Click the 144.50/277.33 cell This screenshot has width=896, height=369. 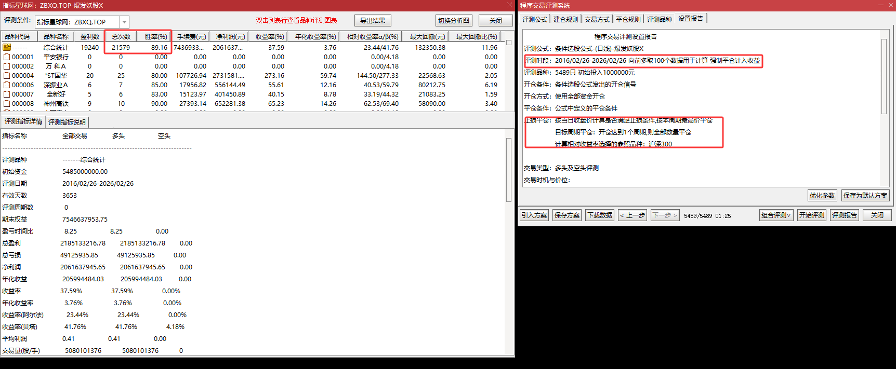[377, 76]
